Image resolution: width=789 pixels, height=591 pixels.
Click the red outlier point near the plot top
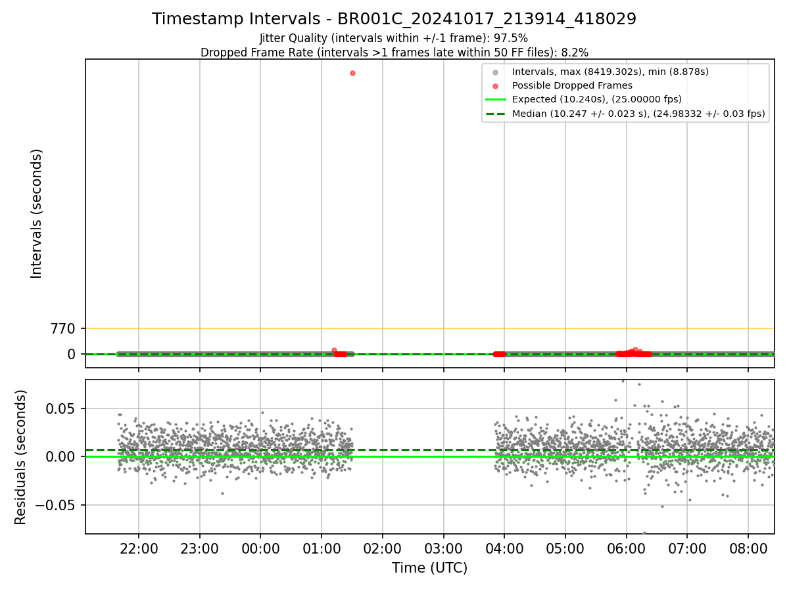[x=352, y=73]
